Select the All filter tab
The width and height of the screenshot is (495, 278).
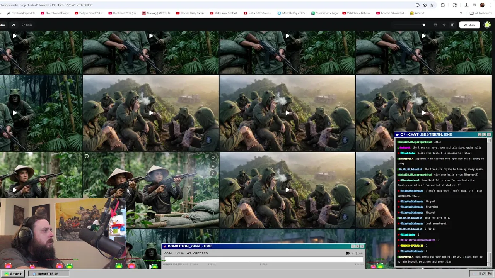tap(14, 25)
